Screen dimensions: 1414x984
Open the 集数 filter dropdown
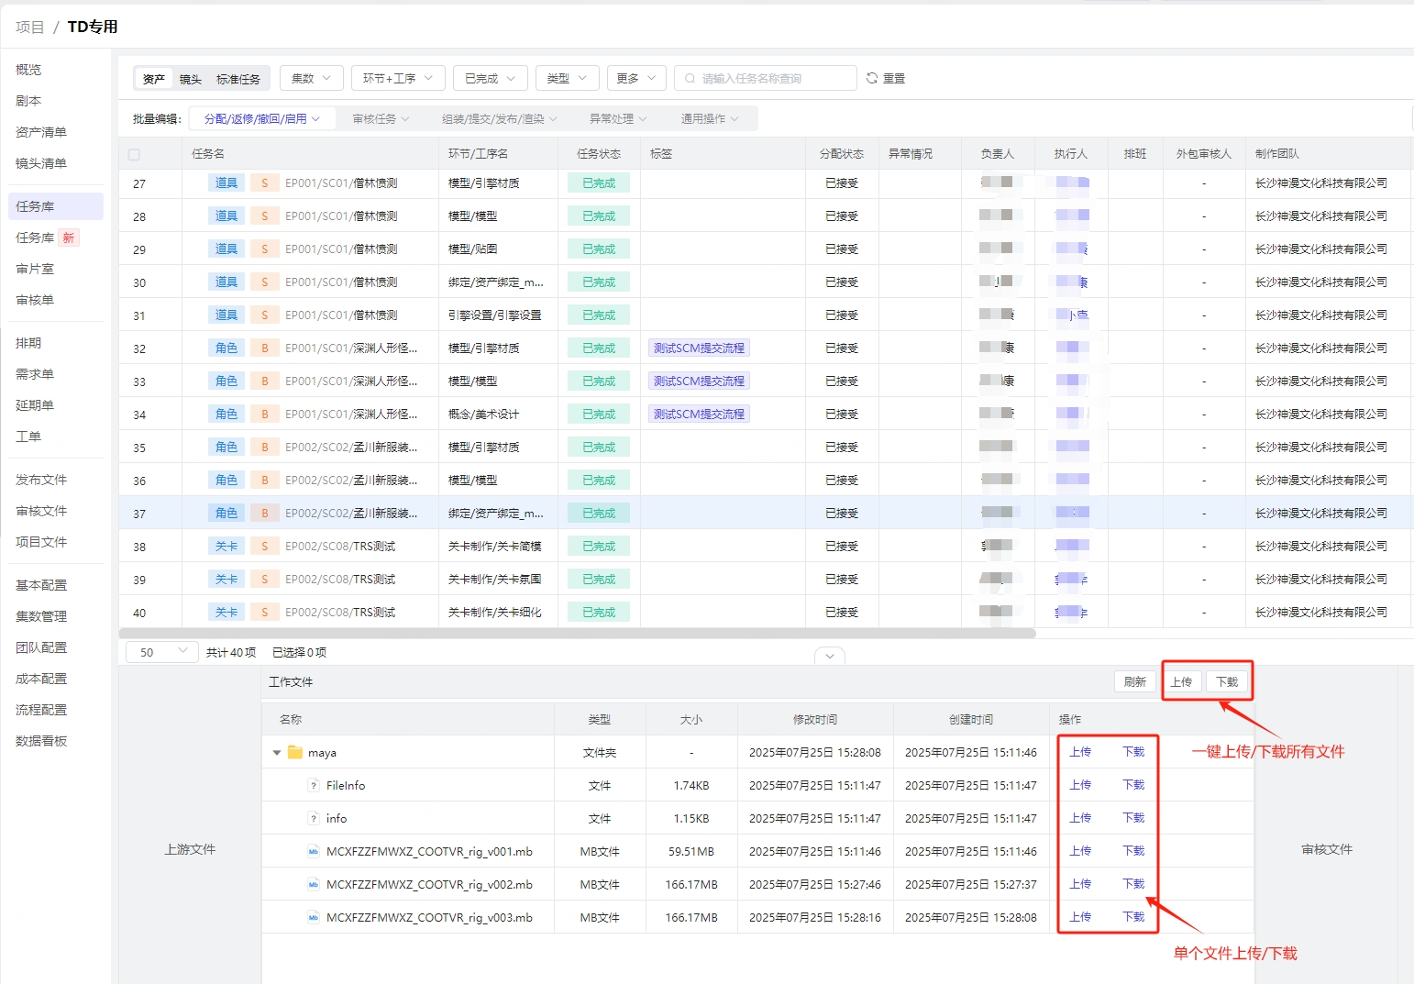(311, 79)
